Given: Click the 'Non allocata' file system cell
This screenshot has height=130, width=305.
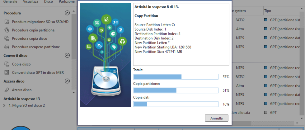Looking at the screenshot, I should [241, 113].
